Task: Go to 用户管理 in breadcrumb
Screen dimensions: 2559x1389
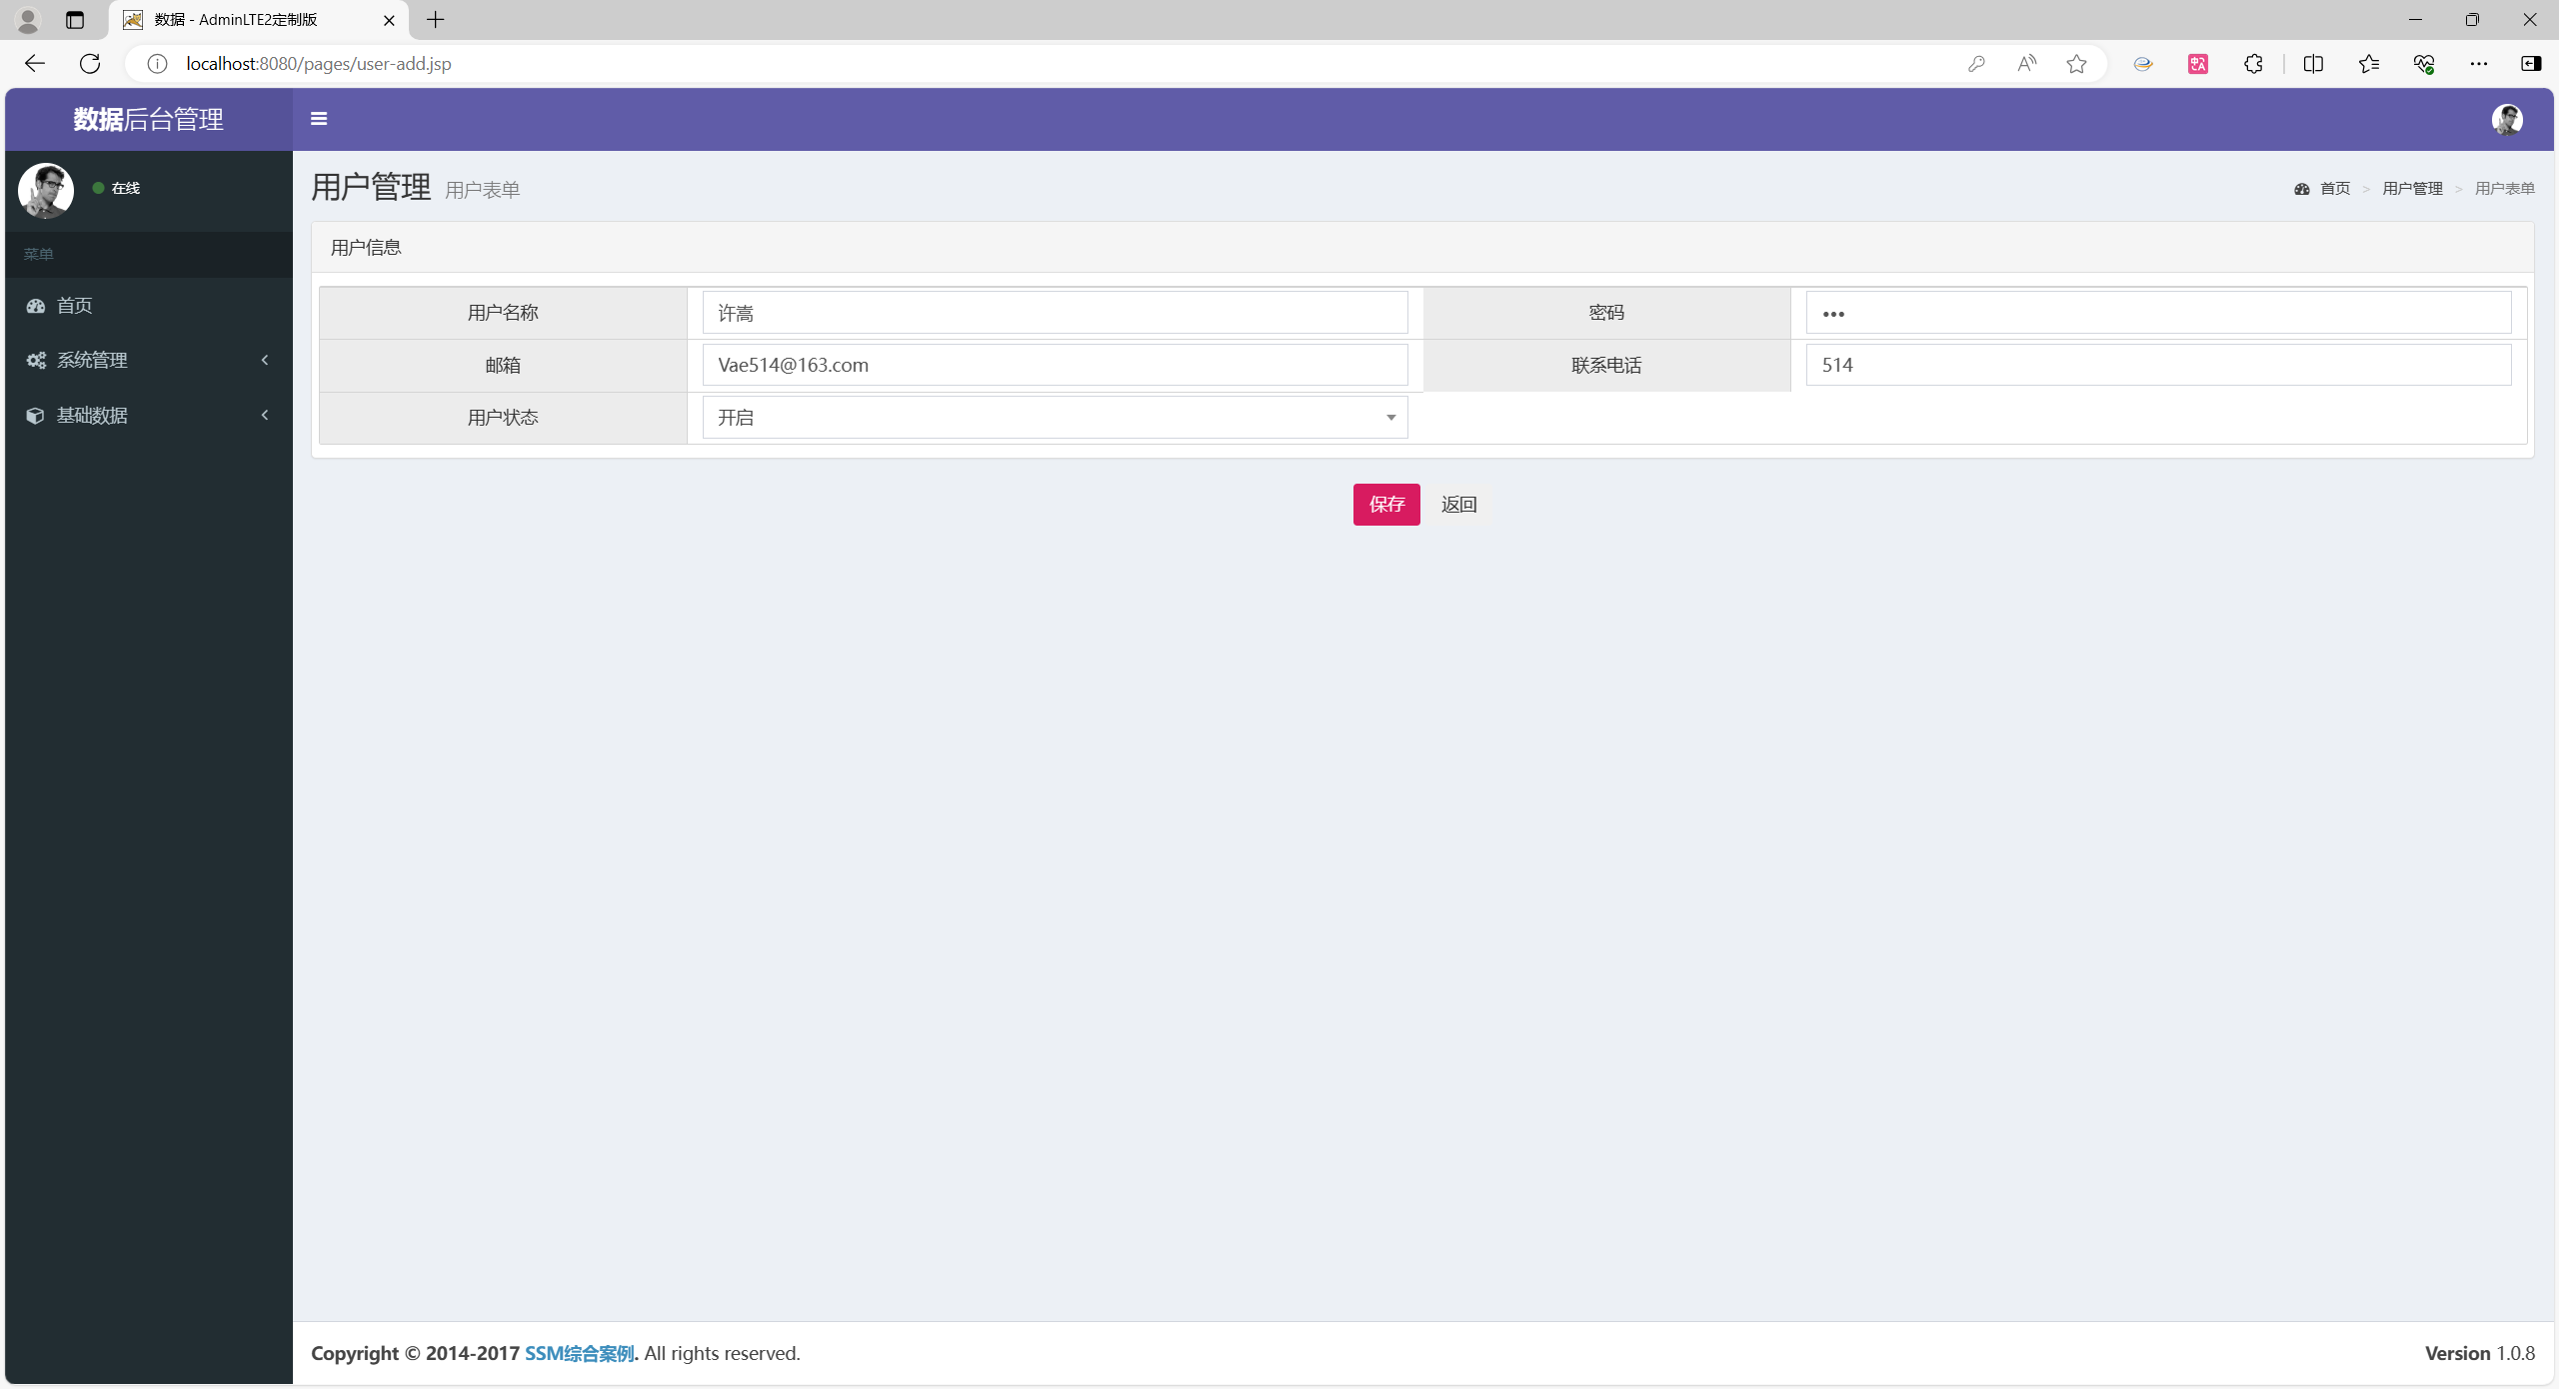Action: click(2412, 189)
